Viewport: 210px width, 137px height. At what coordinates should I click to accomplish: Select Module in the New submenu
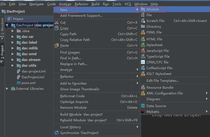(x=175, y=9)
